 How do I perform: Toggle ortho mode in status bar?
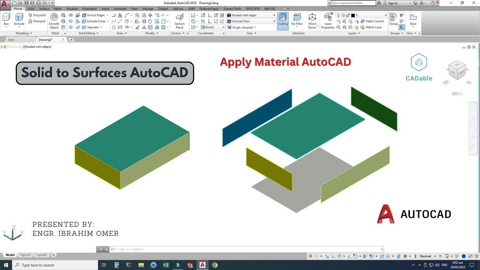click(x=333, y=256)
